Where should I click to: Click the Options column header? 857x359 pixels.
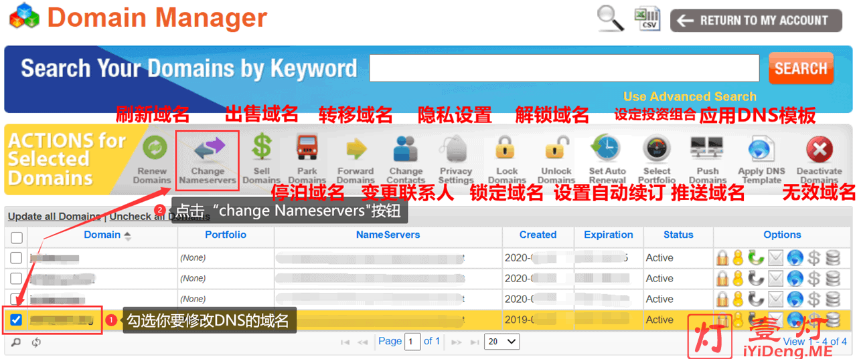click(782, 235)
